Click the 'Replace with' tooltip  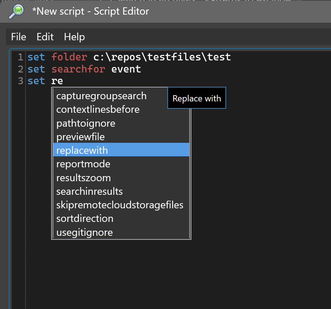(197, 98)
